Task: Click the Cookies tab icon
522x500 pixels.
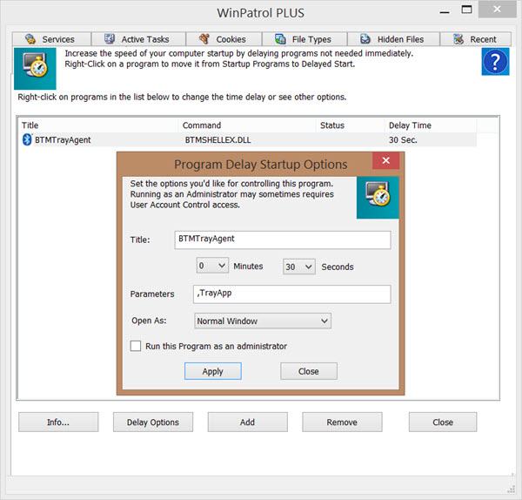Action: point(204,39)
